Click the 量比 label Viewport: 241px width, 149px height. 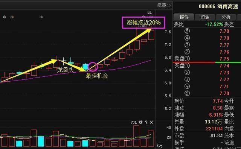[229, 122]
